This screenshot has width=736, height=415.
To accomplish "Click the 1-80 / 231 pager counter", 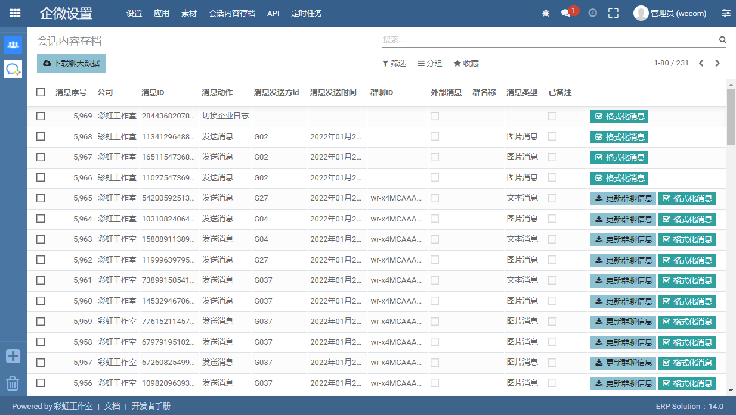I will 671,63.
